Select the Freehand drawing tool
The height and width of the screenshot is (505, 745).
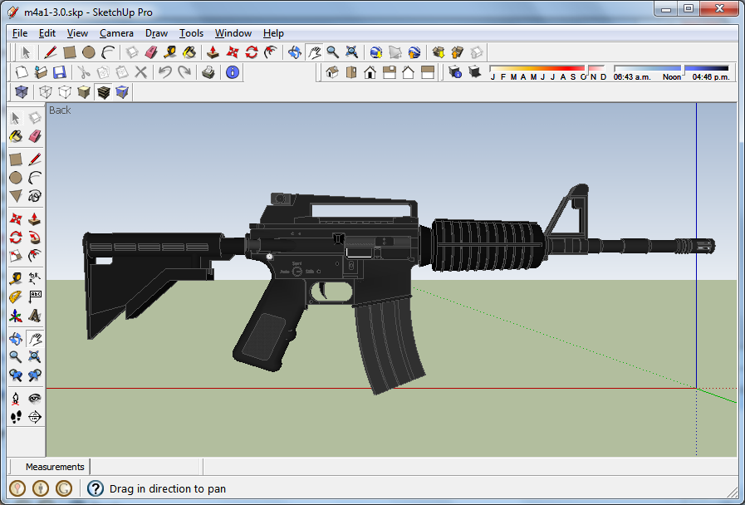[x=35, y=196]
